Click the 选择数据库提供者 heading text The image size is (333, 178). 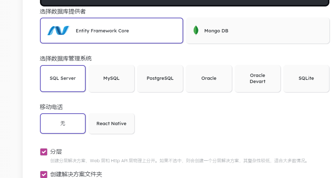tap(63, 12)
